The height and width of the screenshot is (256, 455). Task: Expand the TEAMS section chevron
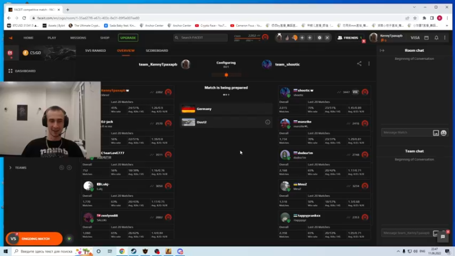10,167
